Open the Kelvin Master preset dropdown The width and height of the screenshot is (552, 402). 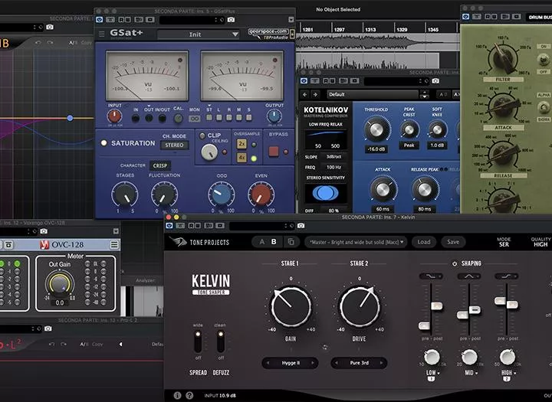coord(356,242)
